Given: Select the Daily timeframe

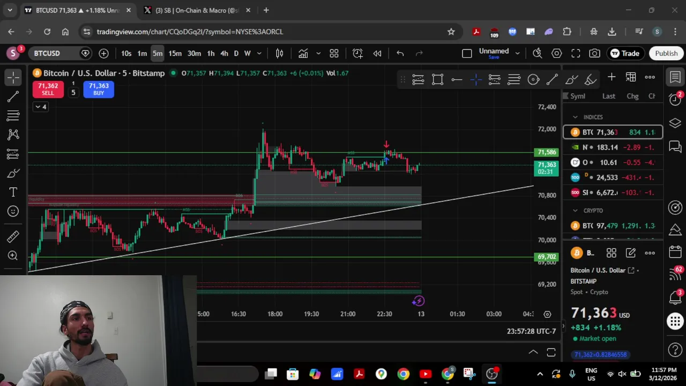Looking at the screenshot, I should (x=236, y=53).
